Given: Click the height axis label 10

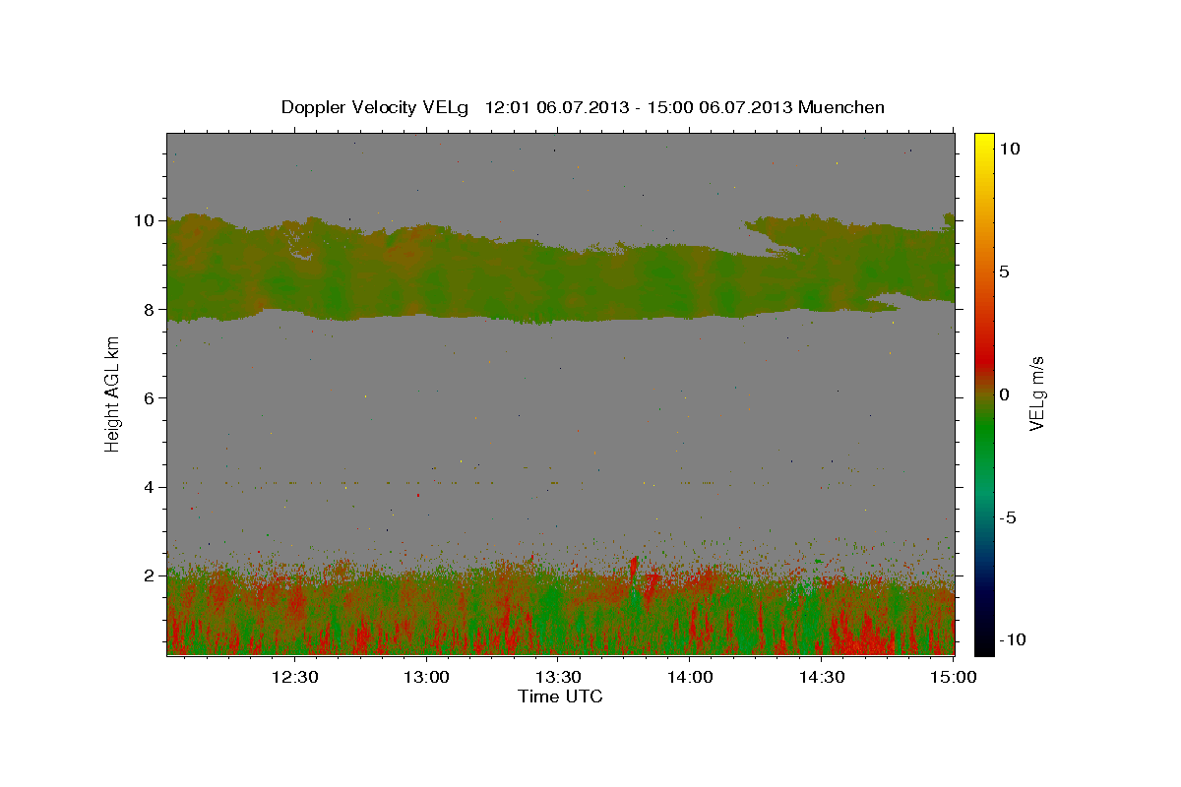Looking at the screenshot, I should (x=146, y=220).
